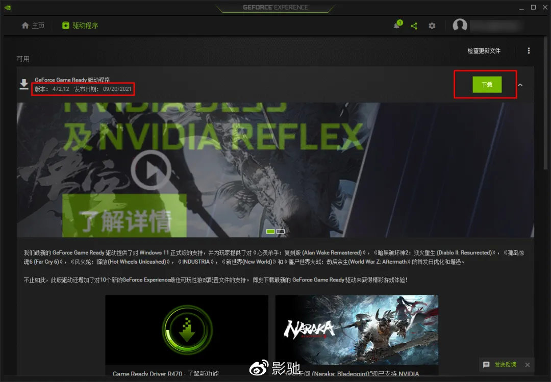This screenshot has height=382, width=551.
Task: Click the 发送反馈 feedback button
Action: click(x=505, y=365)
